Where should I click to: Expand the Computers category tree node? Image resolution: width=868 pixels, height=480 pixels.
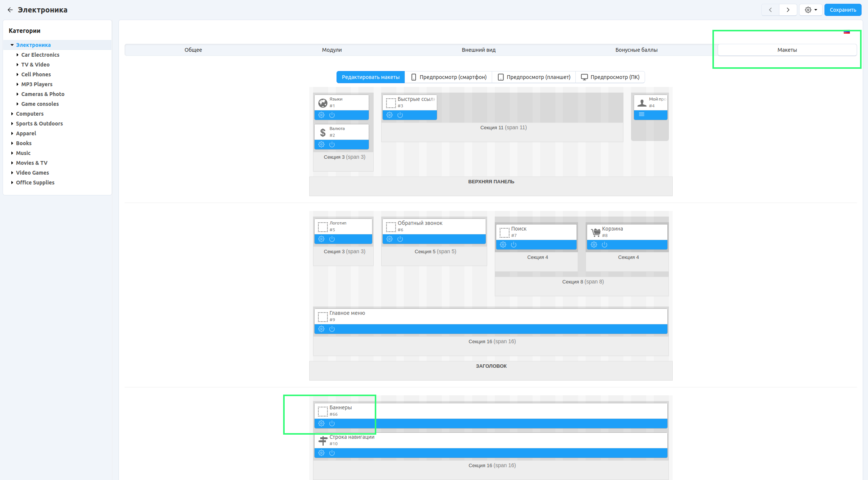point(12,114)
